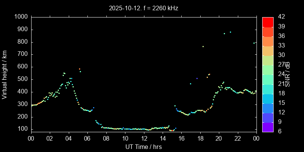304x152 pixels.
Task: Click the 'Virtual height / km' axis label
Action: (x=5, y=74)
